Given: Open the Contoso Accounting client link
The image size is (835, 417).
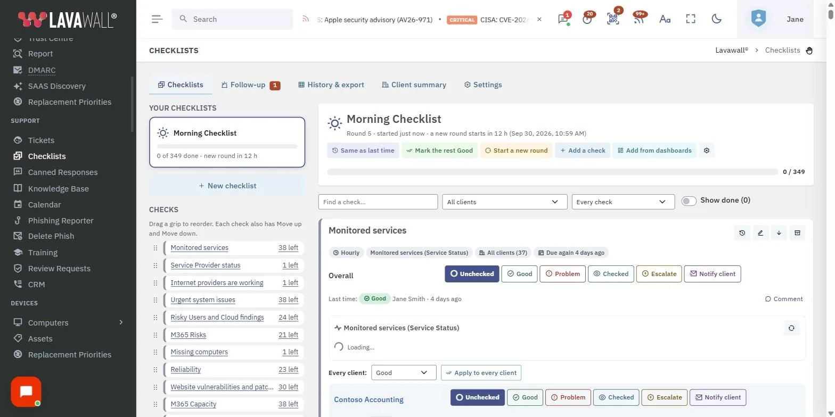Looking at the screenshot, I should [369, 400].
